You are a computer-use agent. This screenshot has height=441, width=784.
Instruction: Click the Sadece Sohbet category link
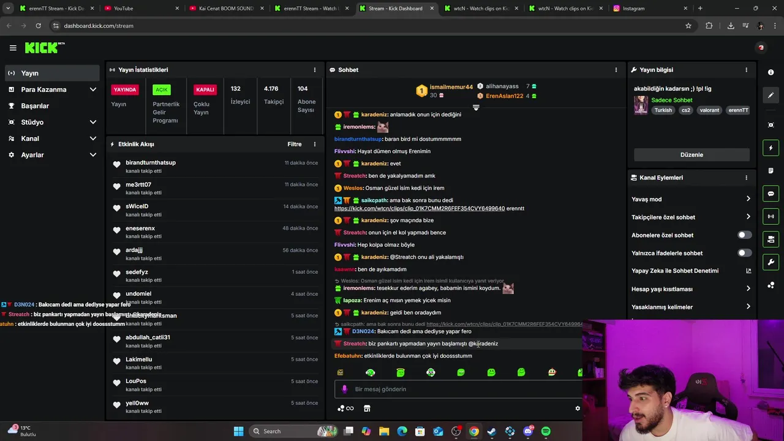click(672, 100)
